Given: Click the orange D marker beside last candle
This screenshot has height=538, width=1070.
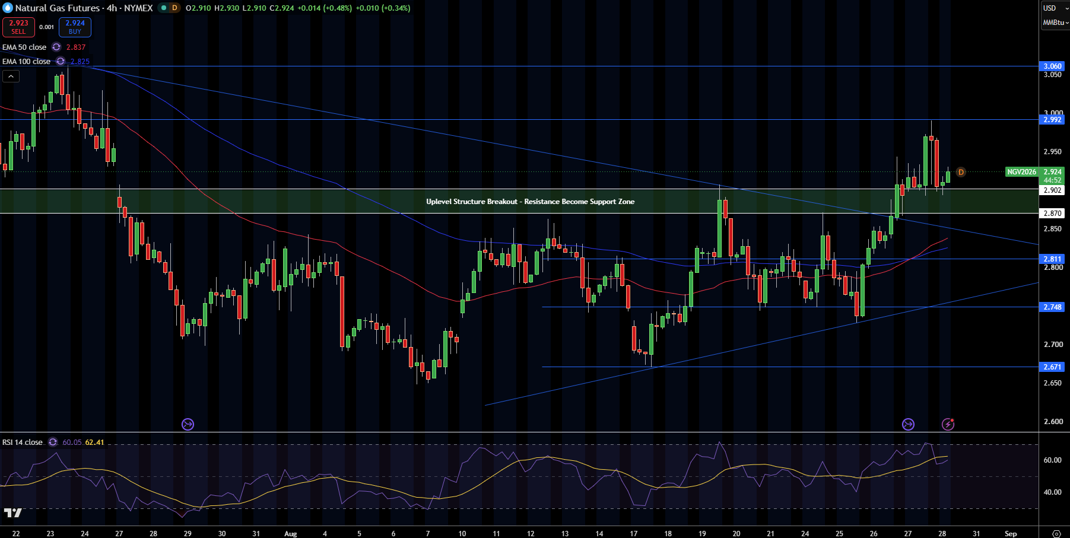Looking at the screenshot, I should point(961,172).
